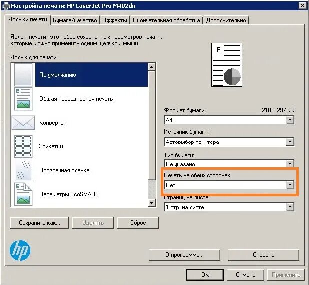Screen dimensions: 309x285
Task: Click the shortcut list scroll up arrow
Action: point(151,67)
